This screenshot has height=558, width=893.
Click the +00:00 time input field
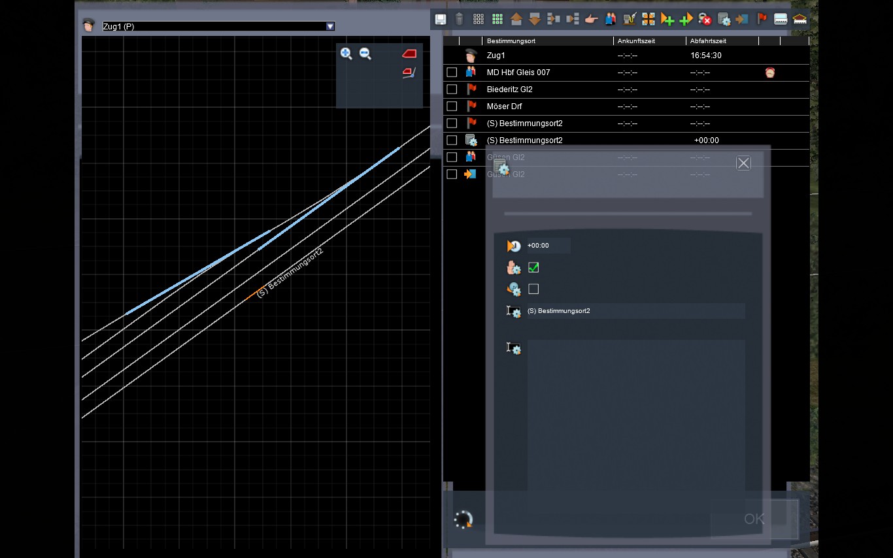(x=548, y=246)
